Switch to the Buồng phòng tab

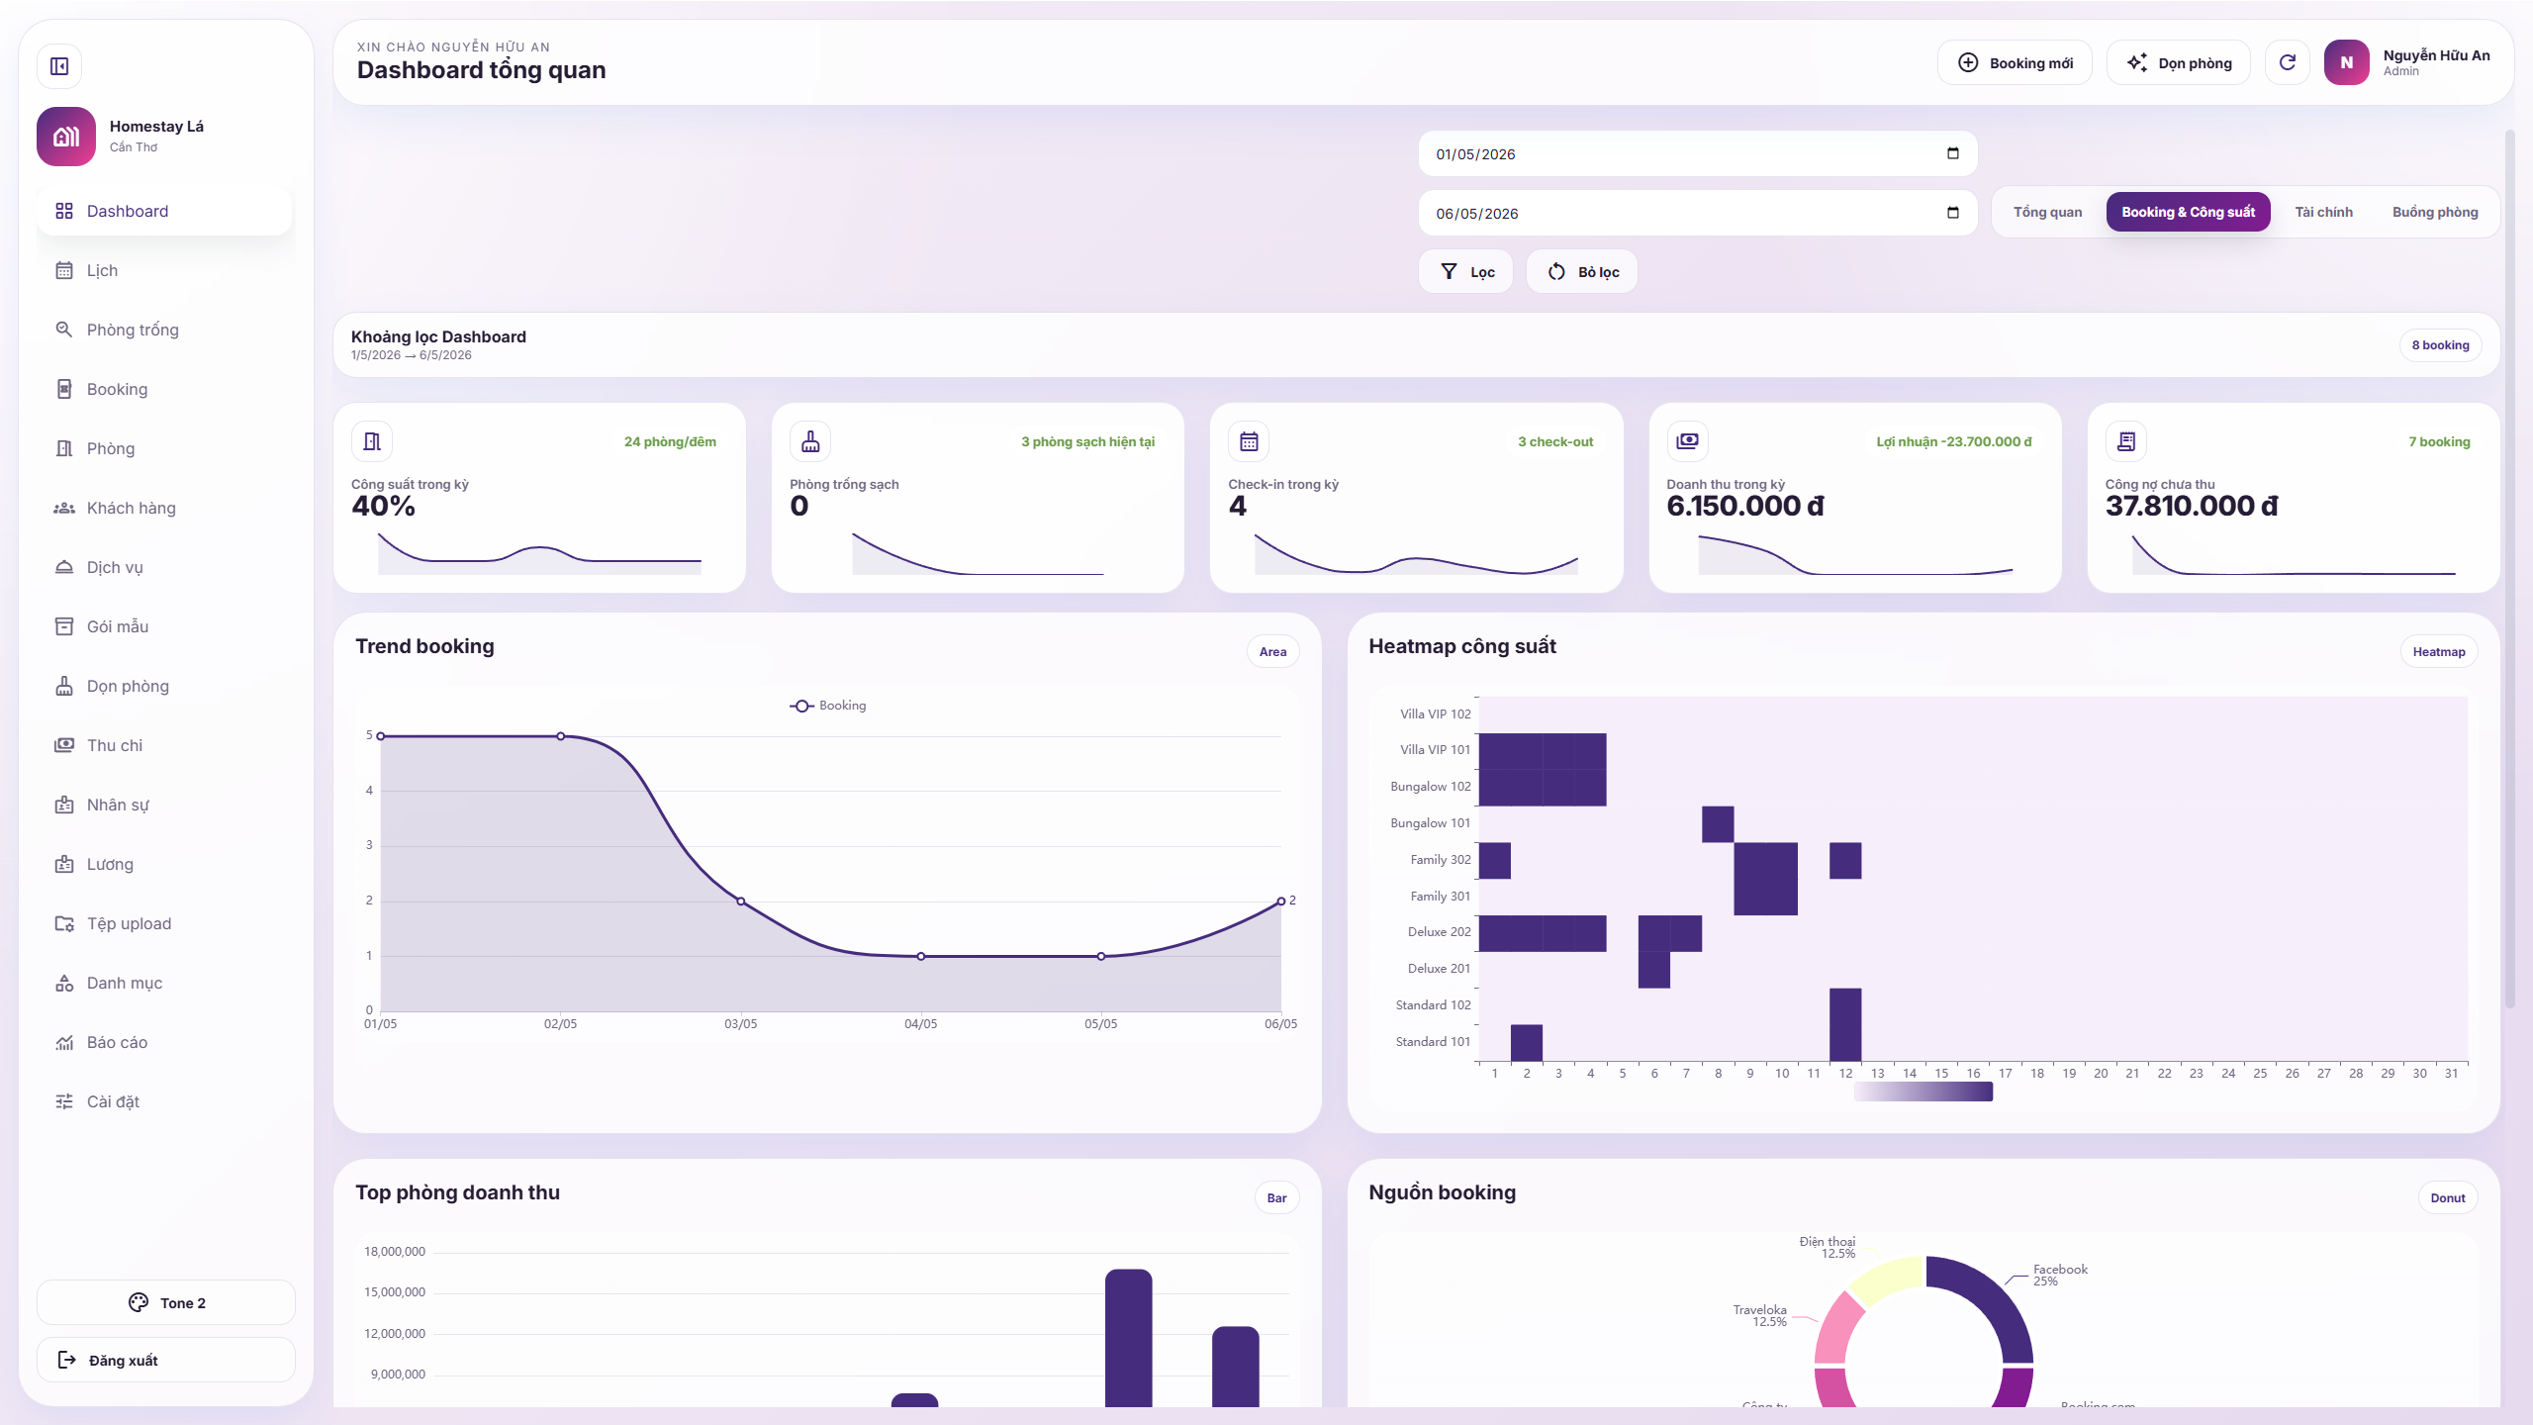tap(2435, 212)
